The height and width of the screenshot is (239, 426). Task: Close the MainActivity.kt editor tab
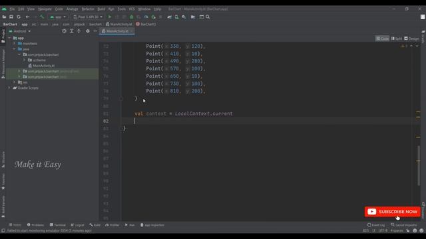click(x=132, y=31)
